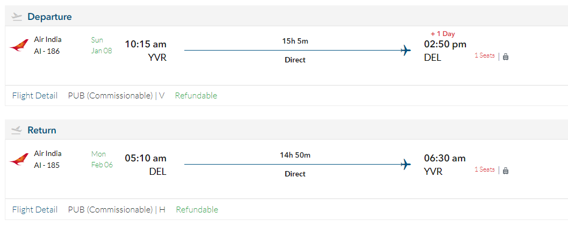Click the Refundable label on departure flight
568x227 pixels.
click(x=196, y=96)
